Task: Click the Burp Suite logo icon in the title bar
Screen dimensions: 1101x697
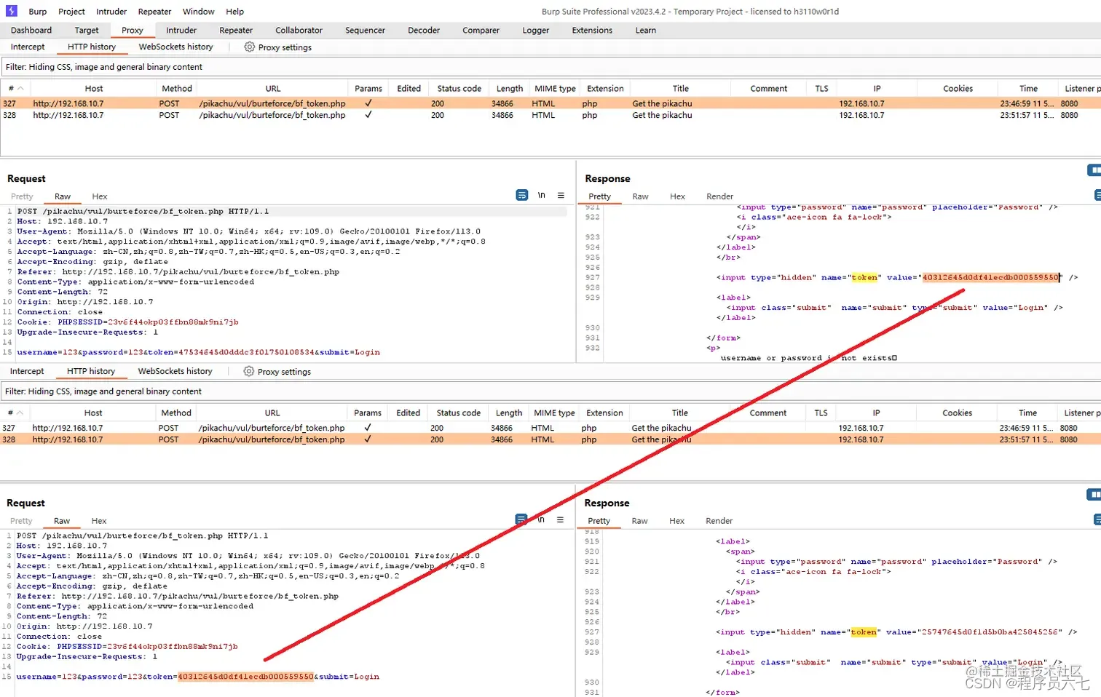Action: tap(11, 11)
